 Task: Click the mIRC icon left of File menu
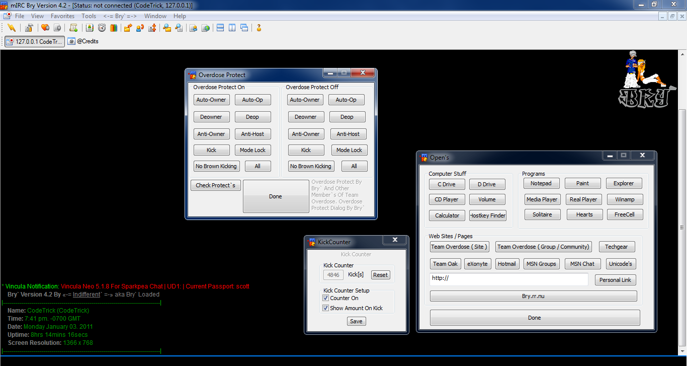(x=7, y=16)
